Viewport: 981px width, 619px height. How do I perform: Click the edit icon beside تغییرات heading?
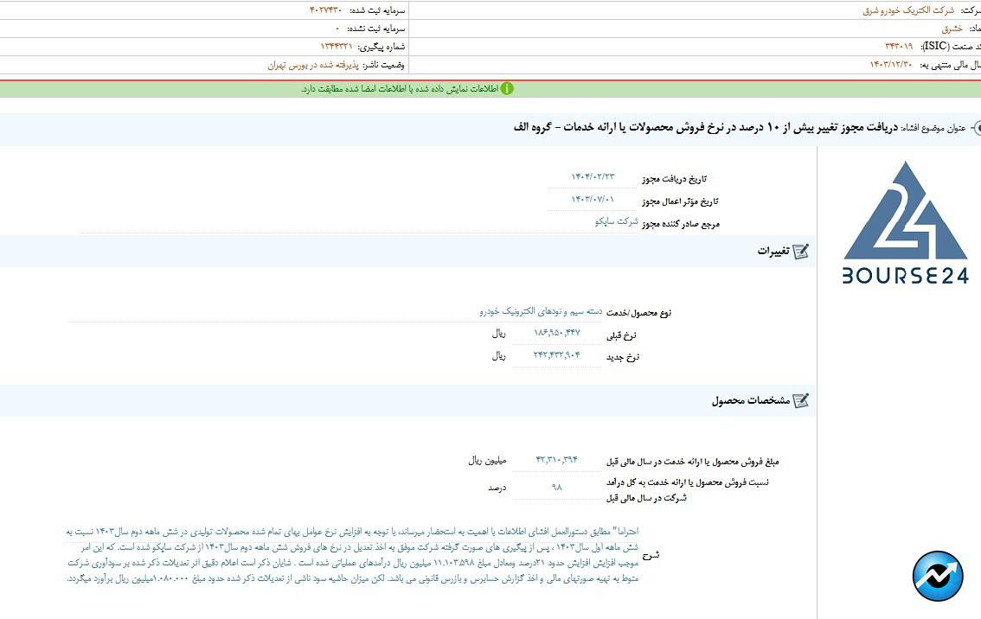pyautogui.click(x=800, y=252)
